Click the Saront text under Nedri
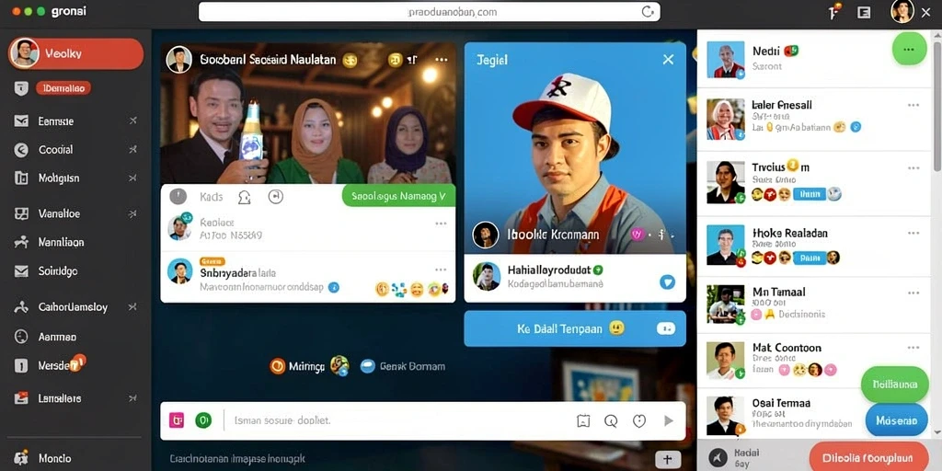 (766, 66)
